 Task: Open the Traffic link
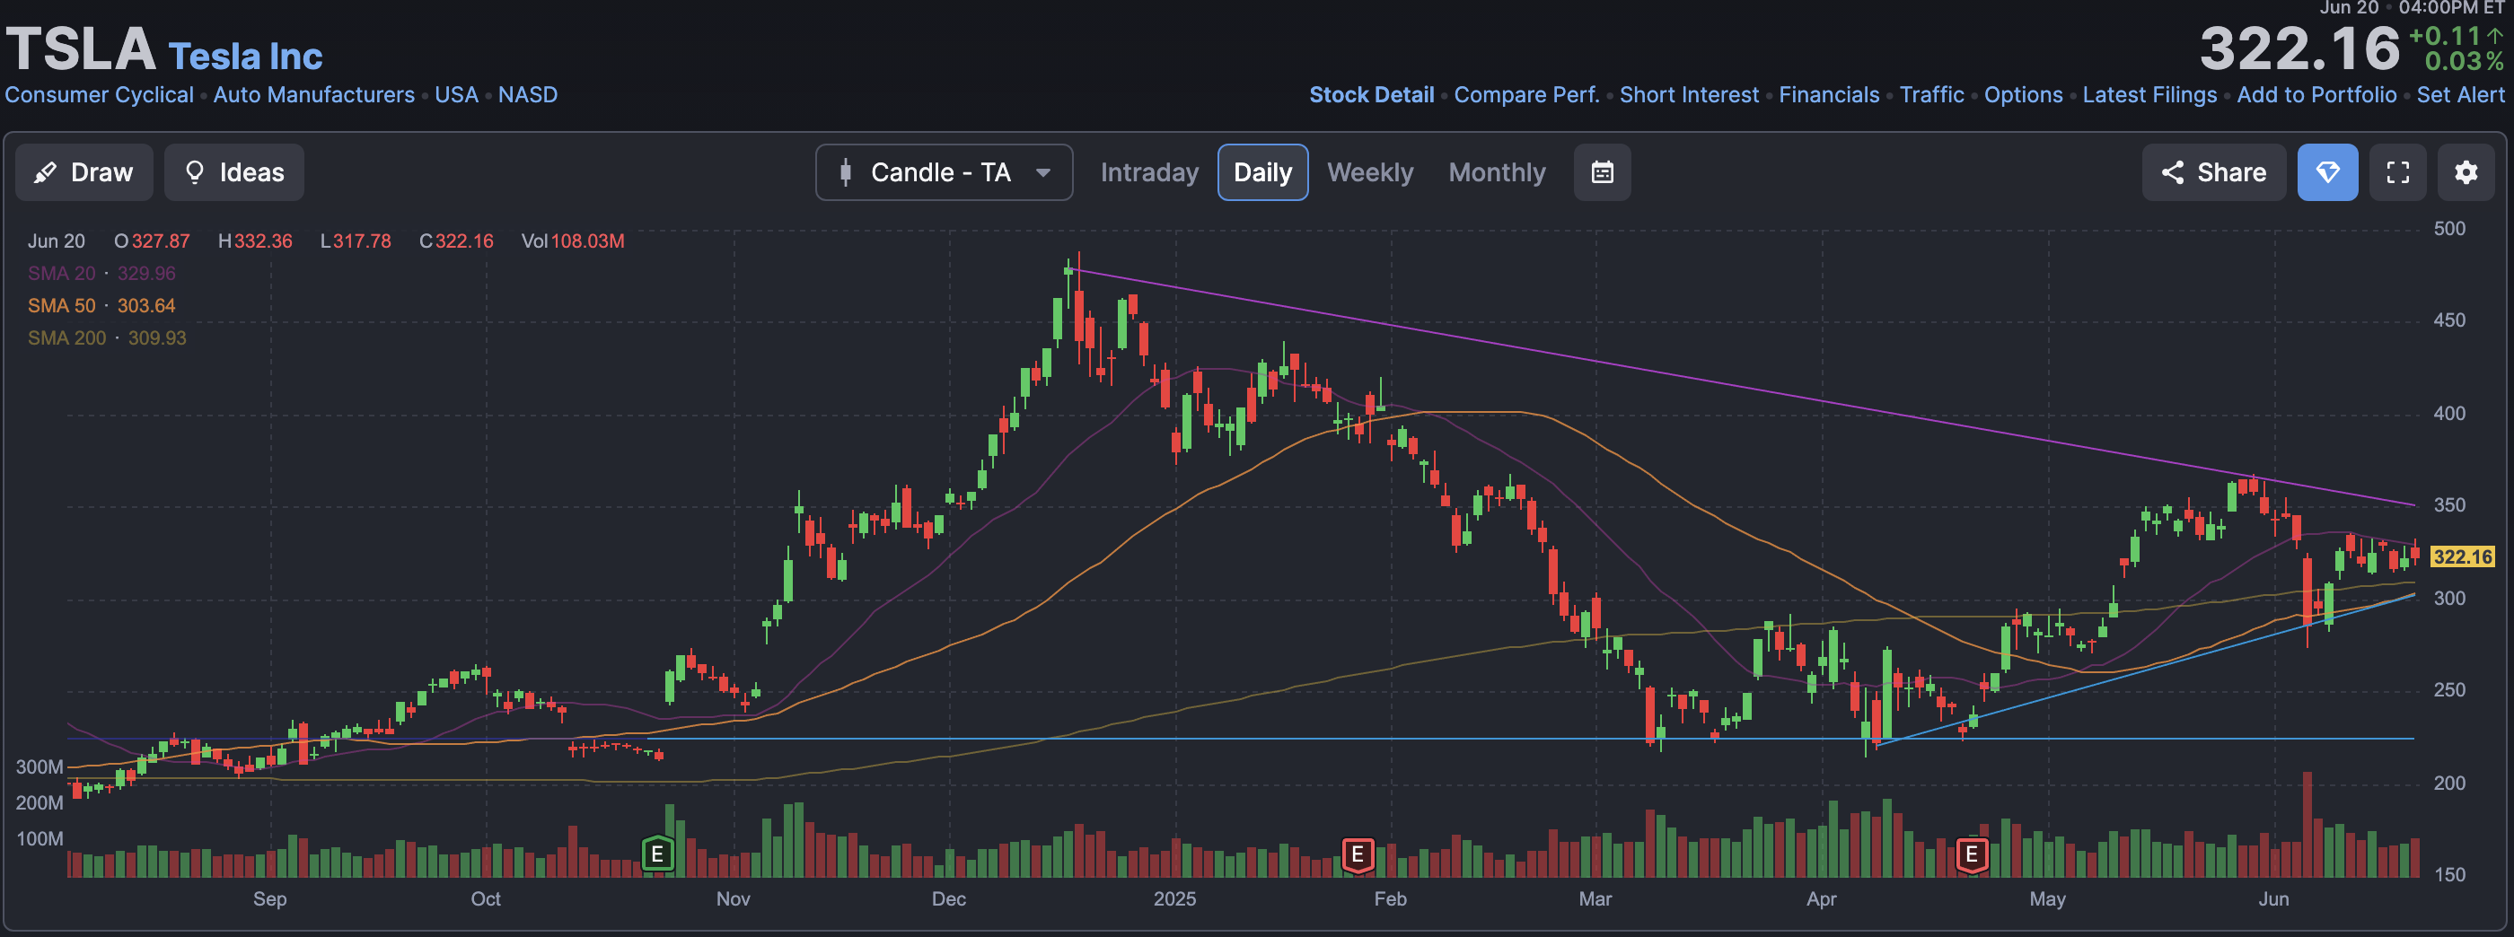click(1931, 94)
